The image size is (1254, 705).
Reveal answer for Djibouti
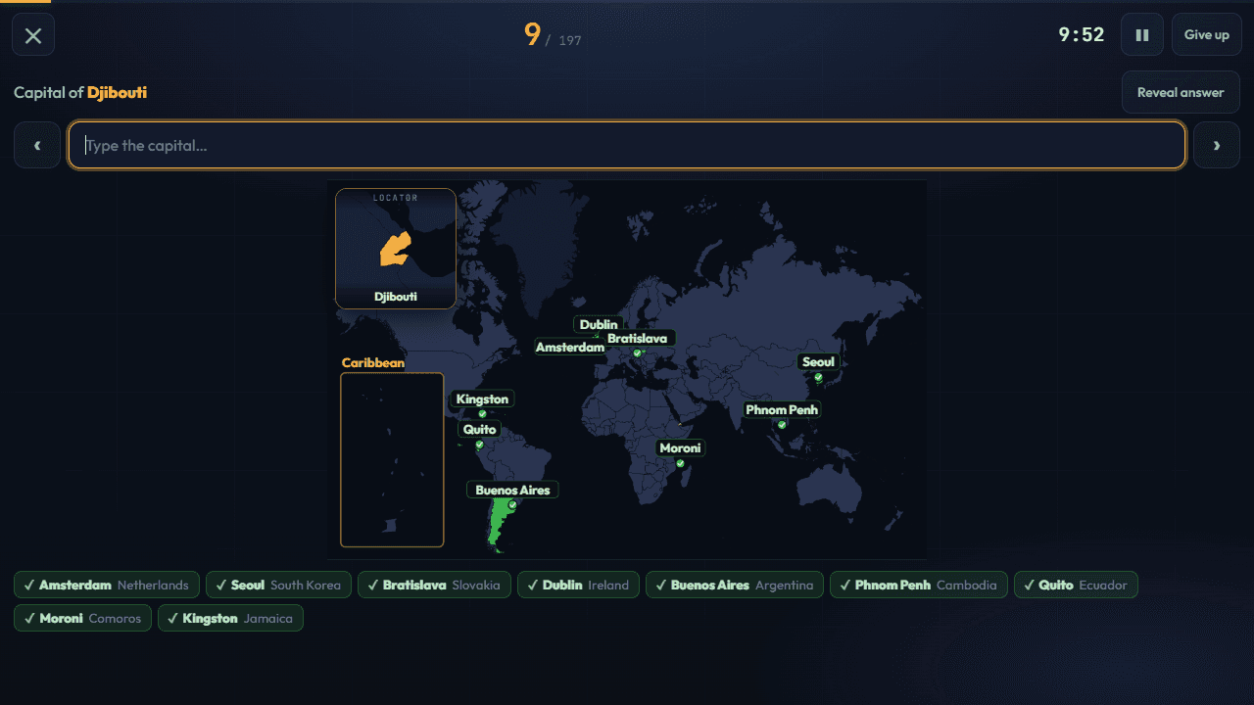pos(1181,93)
